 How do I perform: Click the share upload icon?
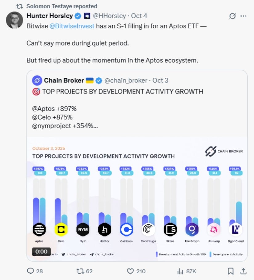(243, 271)
